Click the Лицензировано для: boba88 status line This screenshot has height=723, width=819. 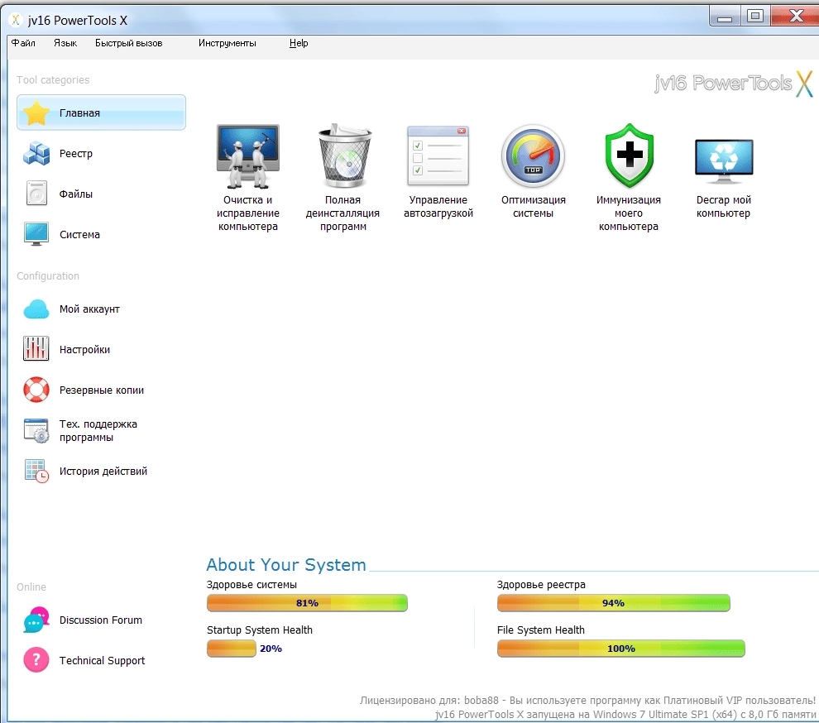[587, 700]
